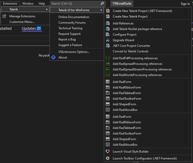
Task: Click the search magnifying glass icon
Action: point(102,4)
